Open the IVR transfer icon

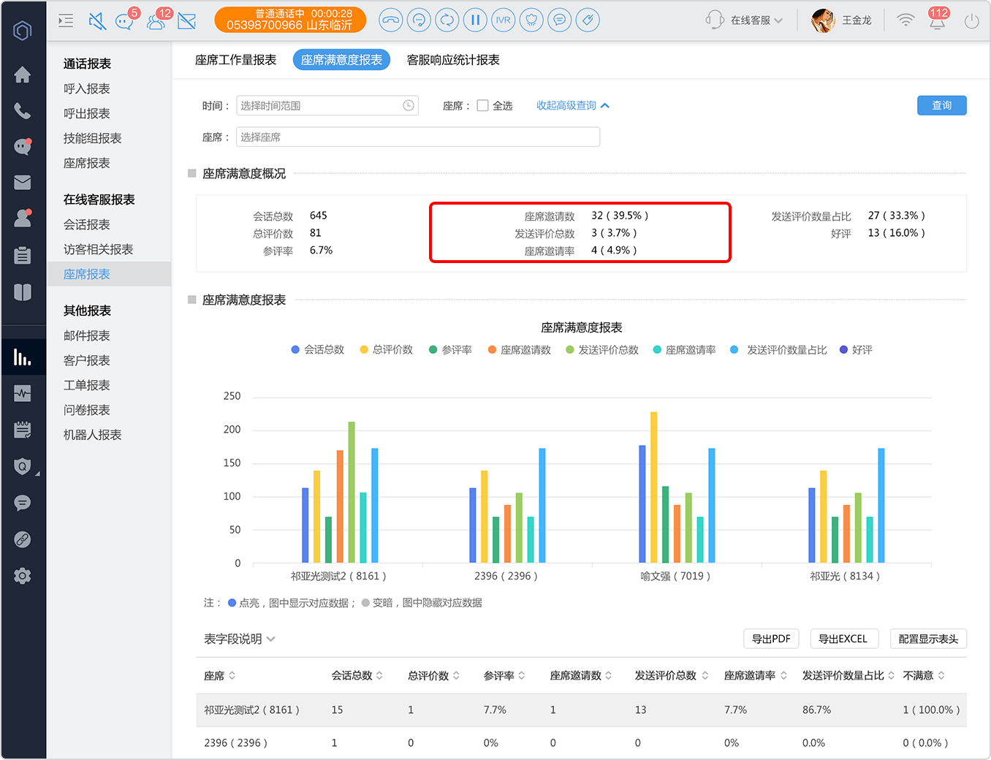click(x=504, y=20)
